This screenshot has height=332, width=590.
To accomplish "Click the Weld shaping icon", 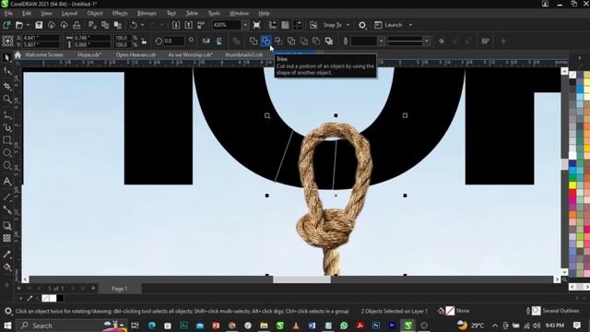I will click(254, 41).
